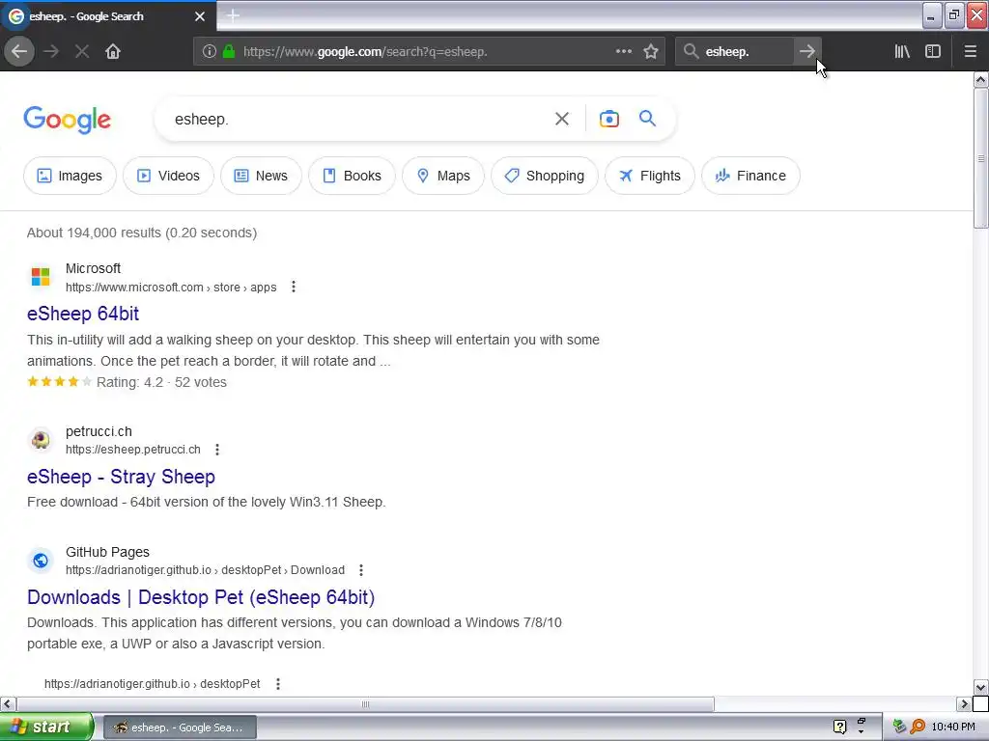The image size is (989, 741).
Task: Switch to News results
Action: click(261, 176)
